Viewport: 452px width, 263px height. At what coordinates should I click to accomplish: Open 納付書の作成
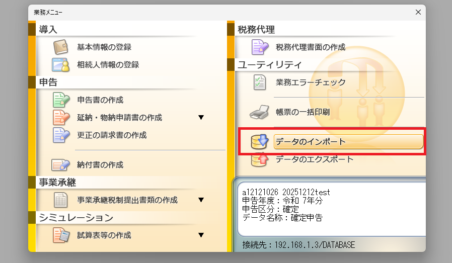(x=100, y=165)
